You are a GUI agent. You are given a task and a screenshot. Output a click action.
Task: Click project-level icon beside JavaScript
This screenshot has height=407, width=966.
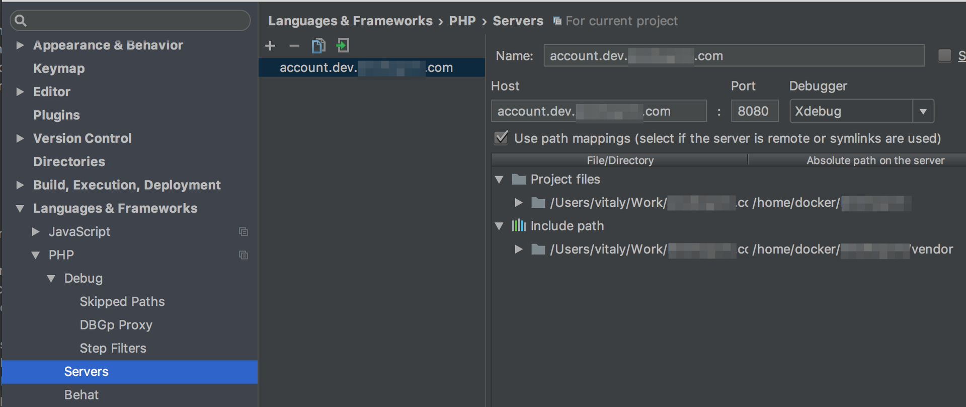tap(244, 231)
